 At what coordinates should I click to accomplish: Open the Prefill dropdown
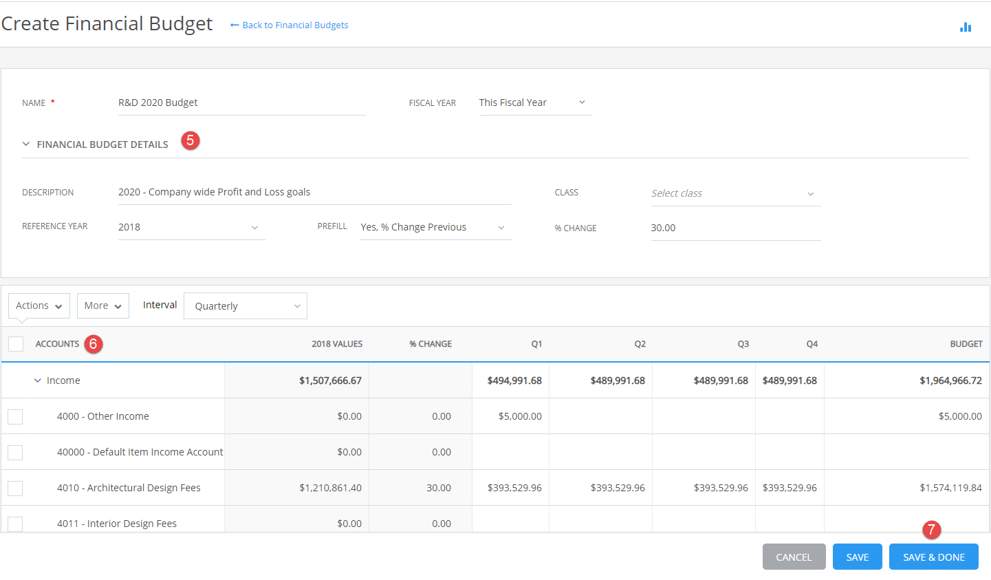click(x=435, y=227)
